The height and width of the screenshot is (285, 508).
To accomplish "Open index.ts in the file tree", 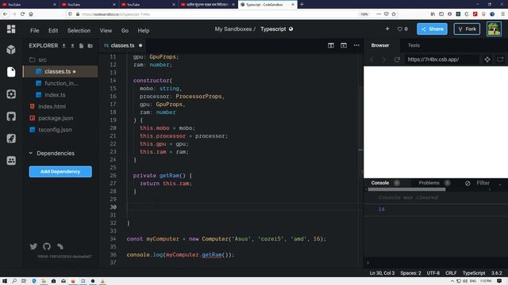I will point(60,95).
